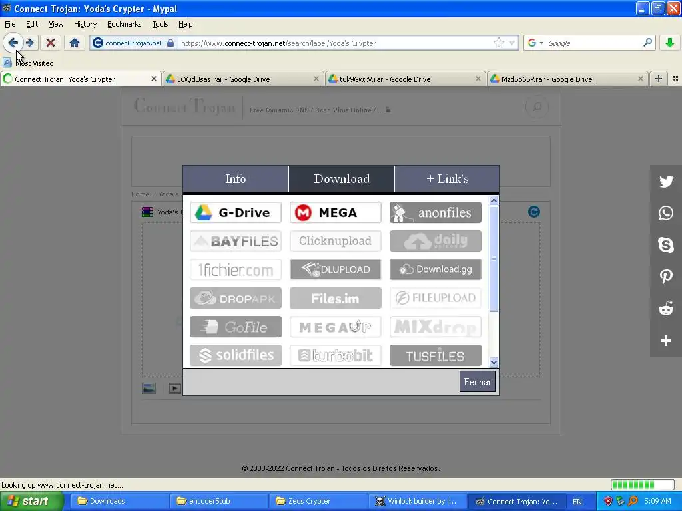Screen dimensions: 682x511
Task: Open the list all tabs icon
Action: (x=675, y=79)
